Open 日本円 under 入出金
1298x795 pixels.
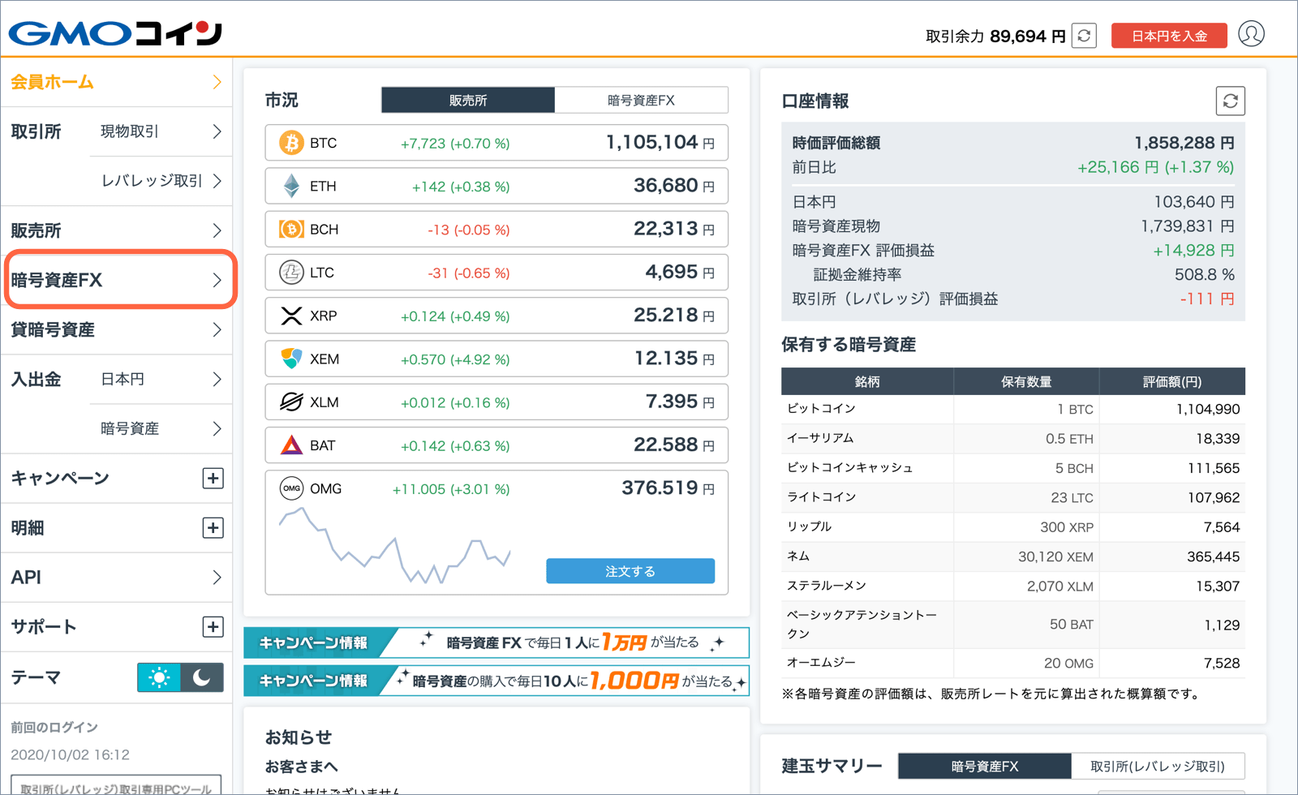point(161,379)
